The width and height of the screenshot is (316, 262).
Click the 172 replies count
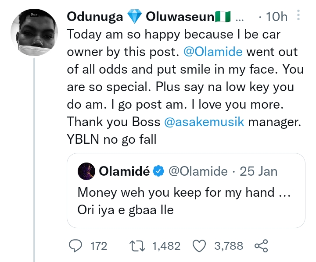pyautogui.click(x=98, y=246)
